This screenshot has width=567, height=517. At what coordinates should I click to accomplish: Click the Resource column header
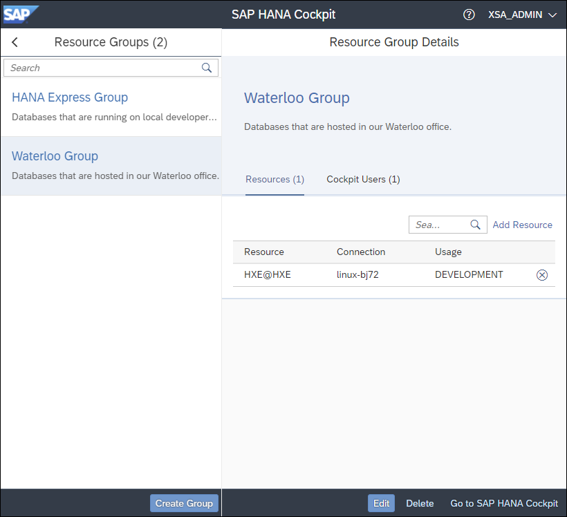264,252
